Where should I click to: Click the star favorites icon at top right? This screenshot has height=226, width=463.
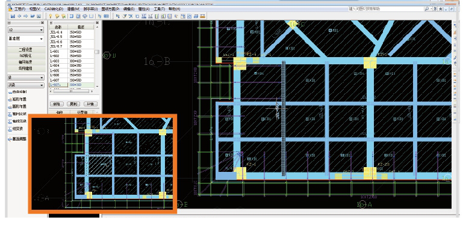click(x=440, y=9)
